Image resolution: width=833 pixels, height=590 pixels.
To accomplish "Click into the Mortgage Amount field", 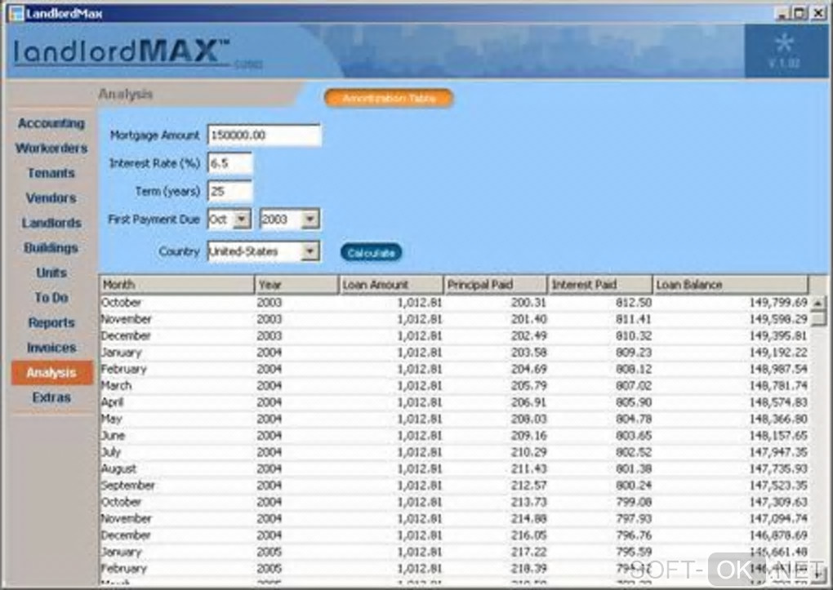I will [x=264, y=135].
